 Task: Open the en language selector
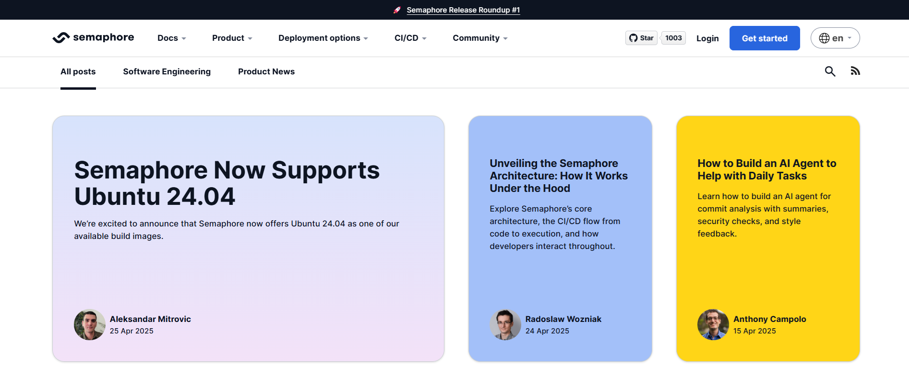pyautogui.click(x=835, y=38)
